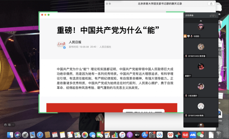
Task: Collapse bottom-left mini toolbar chevron
Action: tap(13, 125)
